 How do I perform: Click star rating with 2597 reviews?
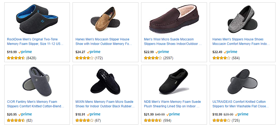tap(153, 58)
